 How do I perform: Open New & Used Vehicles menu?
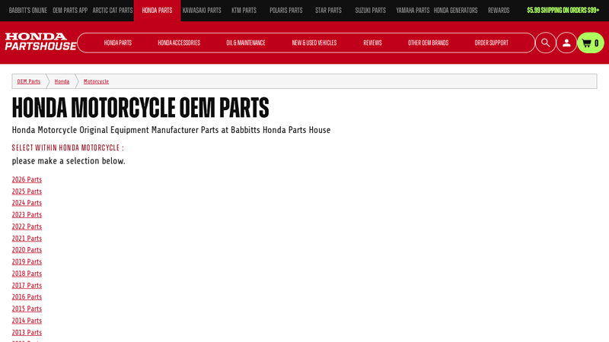314,43
